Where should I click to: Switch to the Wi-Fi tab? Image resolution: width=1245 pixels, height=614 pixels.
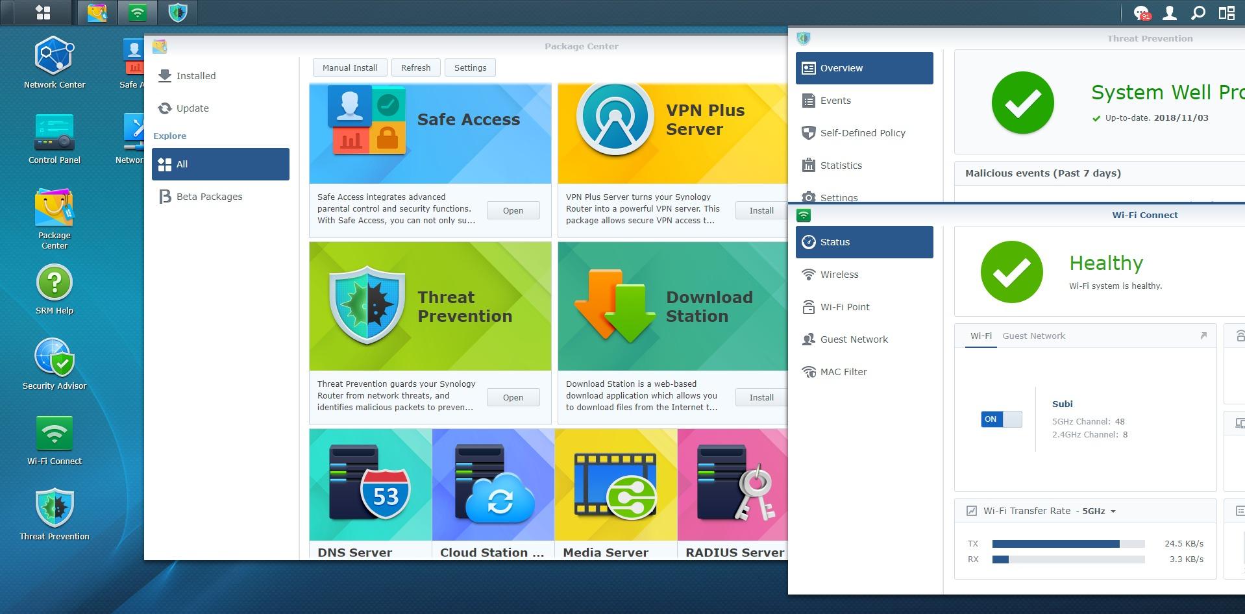(x=981, y=336)
